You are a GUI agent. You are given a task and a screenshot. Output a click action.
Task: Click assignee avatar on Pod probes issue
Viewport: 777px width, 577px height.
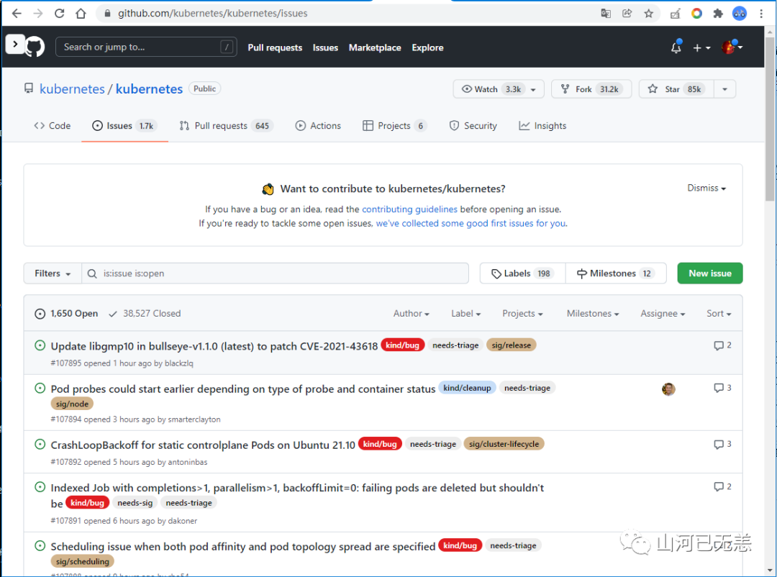[668, 389]
